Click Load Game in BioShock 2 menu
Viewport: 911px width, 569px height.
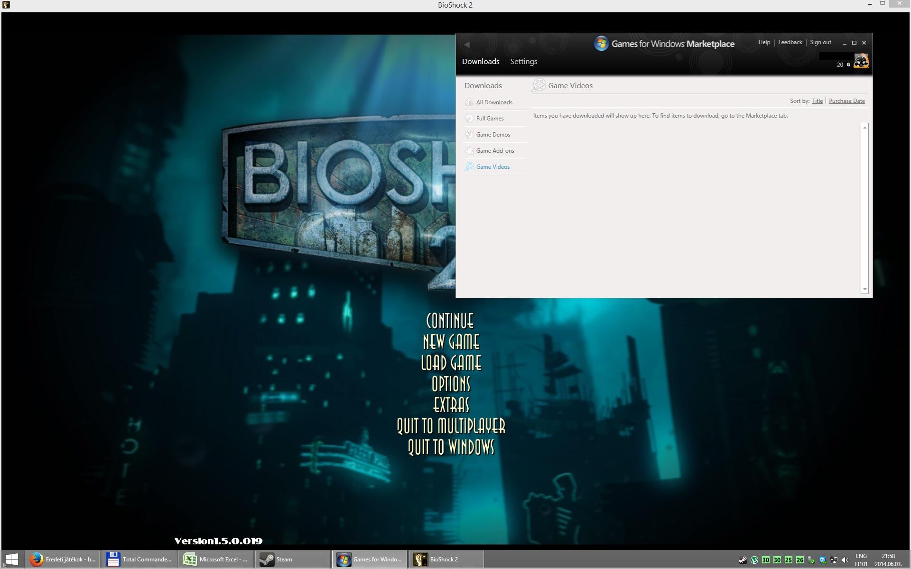(451, 363)
